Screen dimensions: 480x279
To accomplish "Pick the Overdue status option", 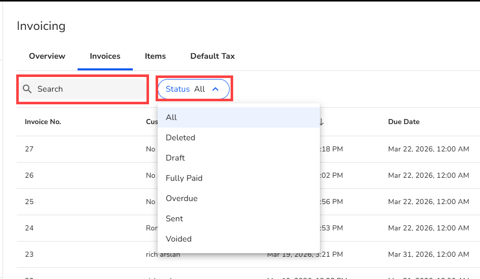I will [x=181, y=198].
